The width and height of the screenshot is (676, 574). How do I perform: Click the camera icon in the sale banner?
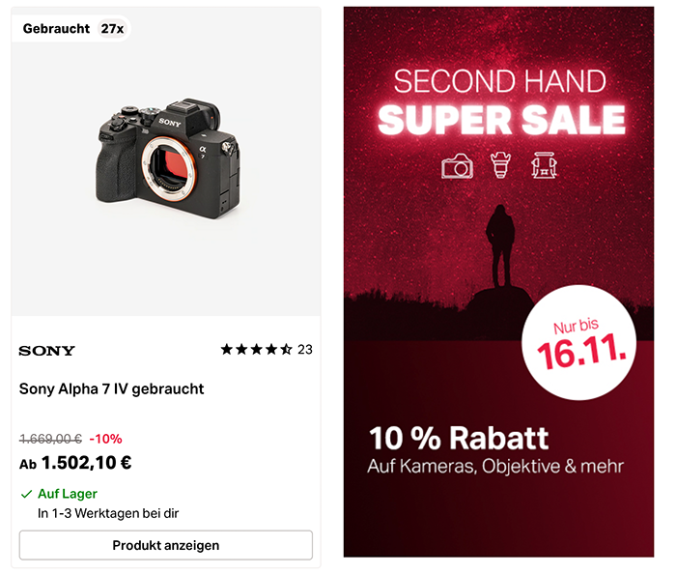click(x=458, y=166)
